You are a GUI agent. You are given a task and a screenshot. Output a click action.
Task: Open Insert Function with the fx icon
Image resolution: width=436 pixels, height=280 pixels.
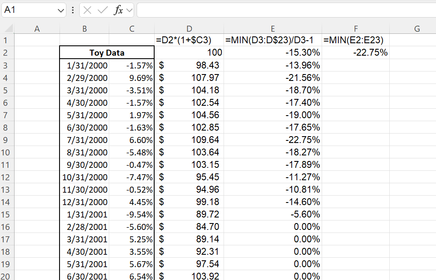click(118, 10)
